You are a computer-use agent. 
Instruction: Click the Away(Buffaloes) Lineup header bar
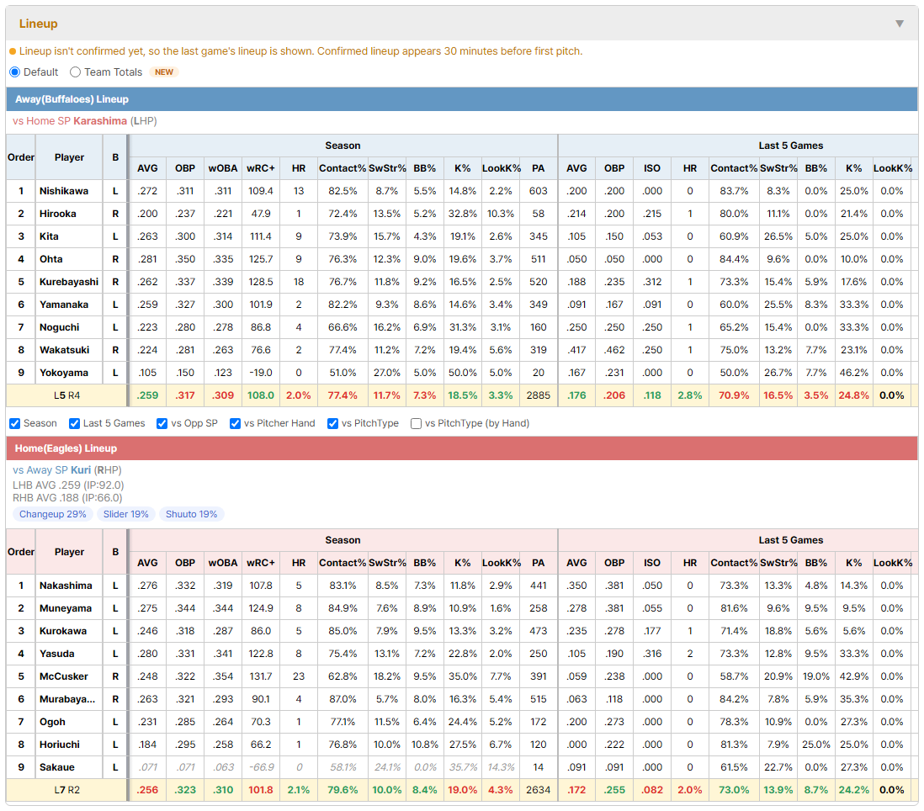point(462,99)
